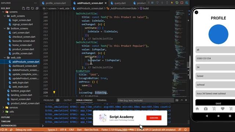Open web_main.dart in explorer
Viewport: 235px width, 132px height.
[x=20, y=87]
